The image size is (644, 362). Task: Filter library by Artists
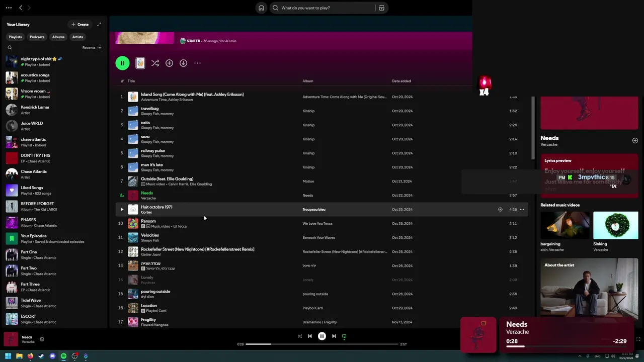tap(77, 37)
